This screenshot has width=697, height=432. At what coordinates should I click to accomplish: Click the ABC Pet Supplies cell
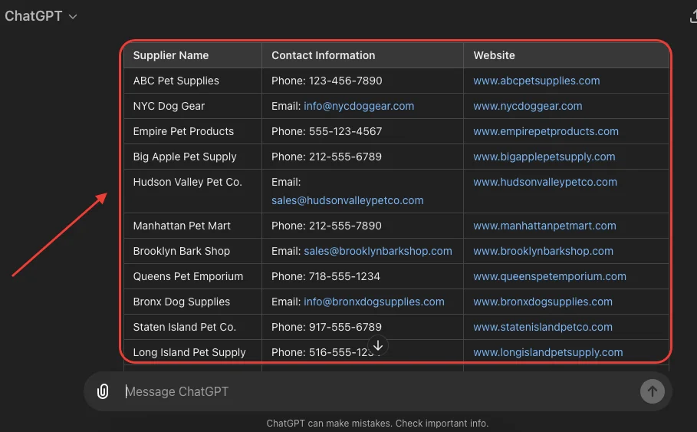(x=192, y=81)
